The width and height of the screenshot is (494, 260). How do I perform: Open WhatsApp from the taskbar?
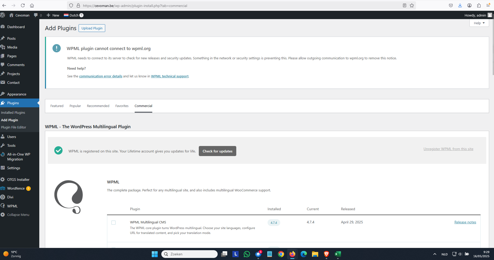click(247, 254)
